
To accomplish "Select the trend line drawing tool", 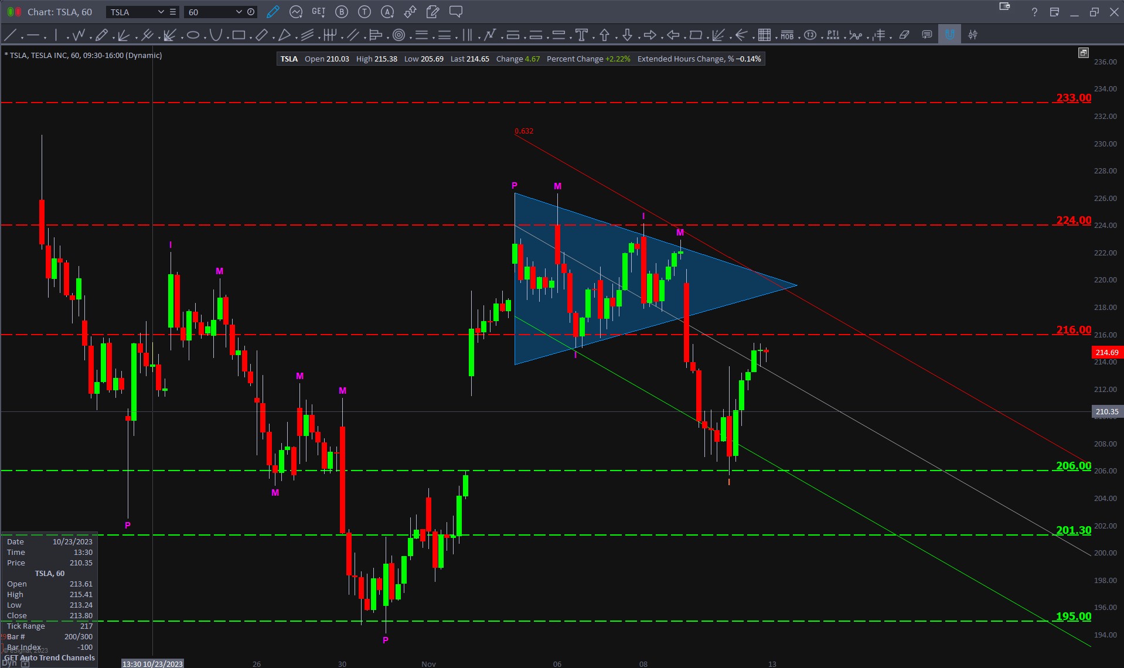I will (x=10, y=35).
